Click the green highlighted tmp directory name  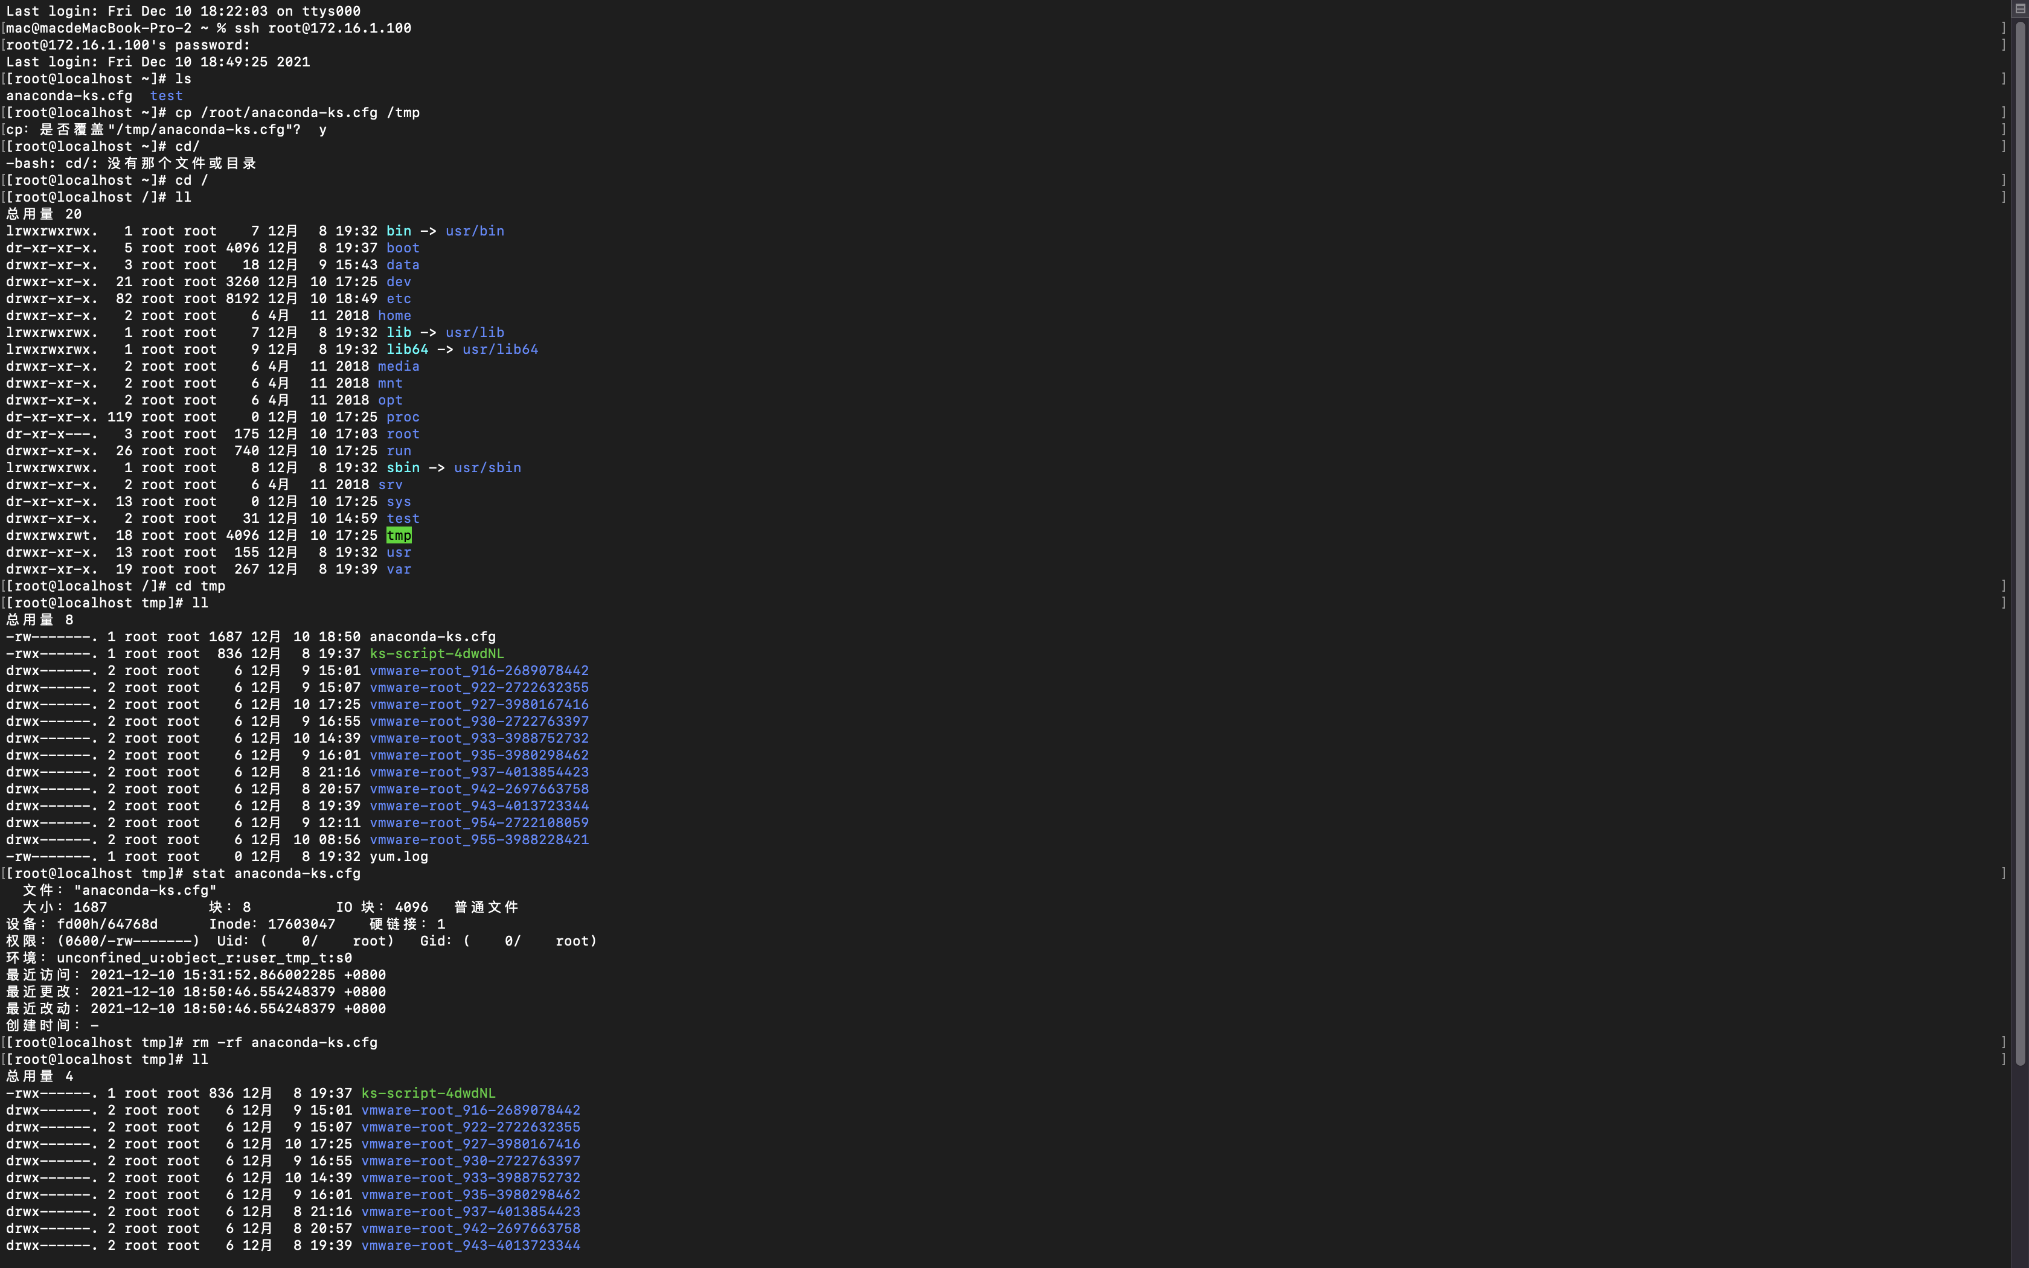pos(399,535)
